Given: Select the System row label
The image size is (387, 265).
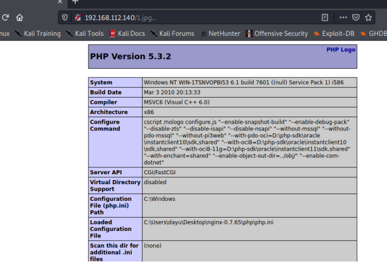Looking at the screenshot, I should (101, 83).
